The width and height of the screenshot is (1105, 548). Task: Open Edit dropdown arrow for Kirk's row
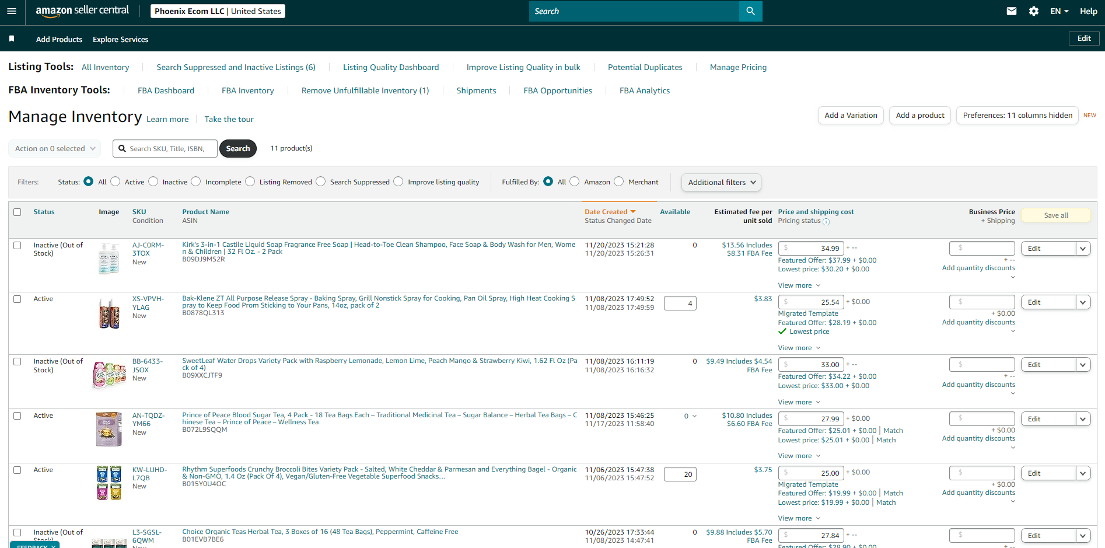pos(1083,249)
